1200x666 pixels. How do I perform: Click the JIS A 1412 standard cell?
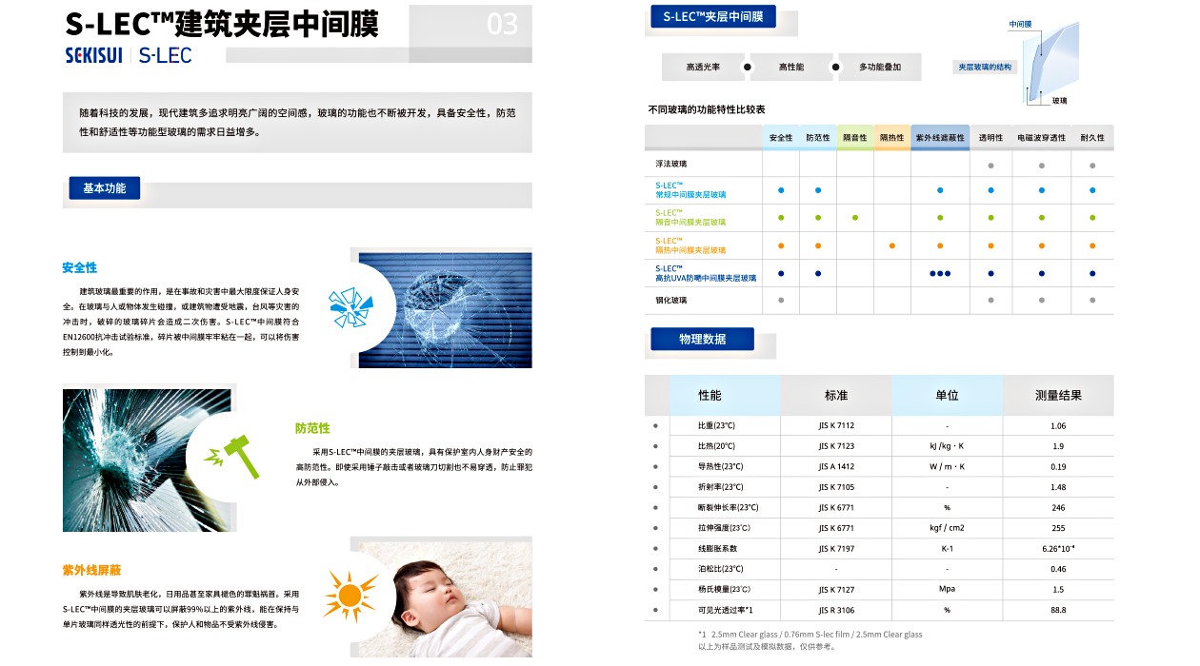[x=836, y=466]
